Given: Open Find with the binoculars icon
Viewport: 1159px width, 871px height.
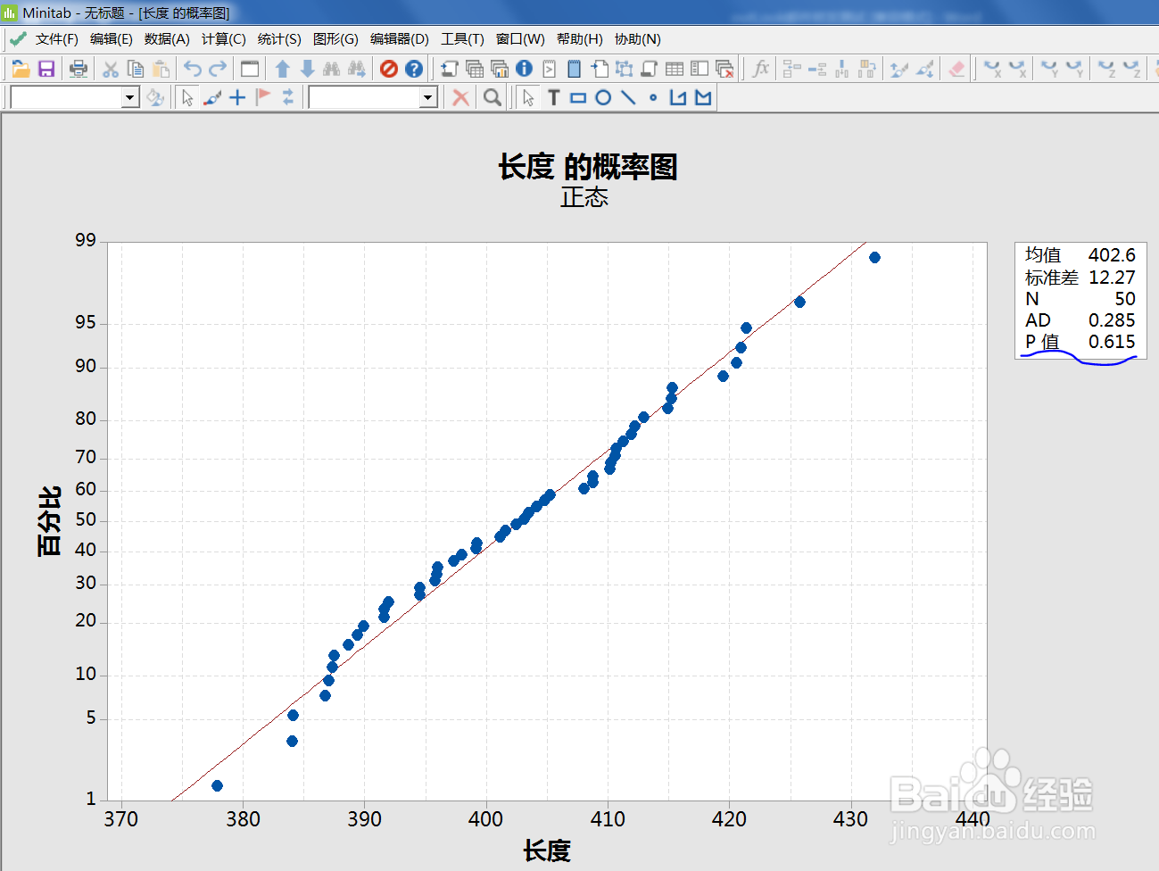Looking at the screenshot, I should click(x=332, y=69).
